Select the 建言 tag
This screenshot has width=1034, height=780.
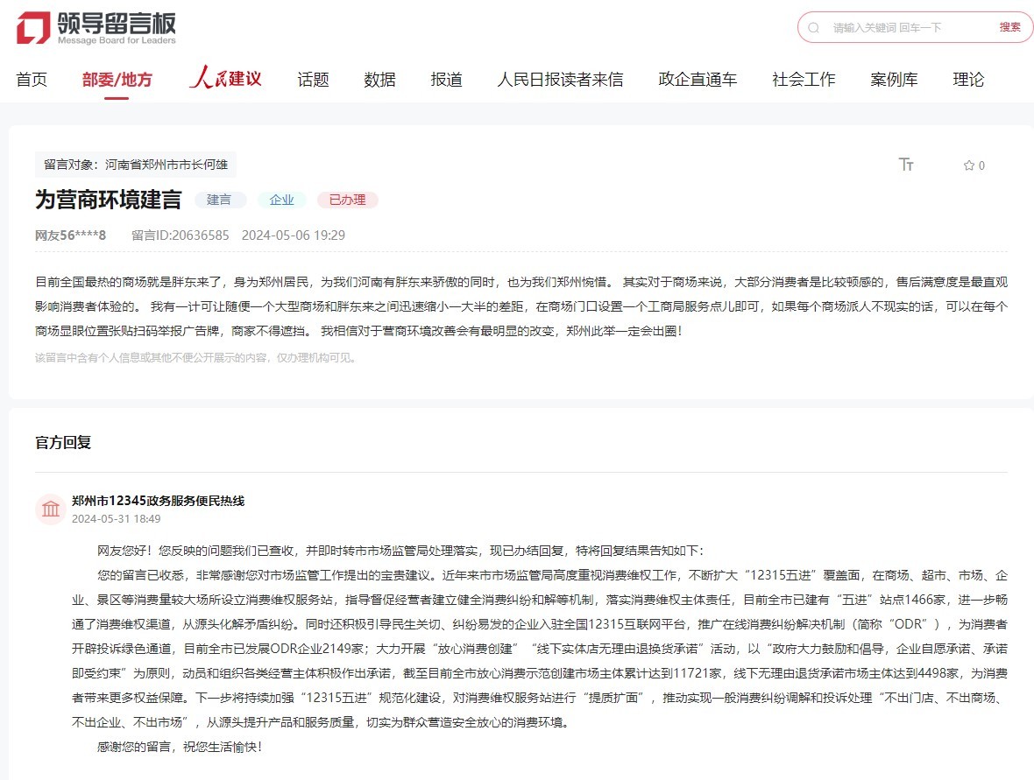click(x=220, y=200)
